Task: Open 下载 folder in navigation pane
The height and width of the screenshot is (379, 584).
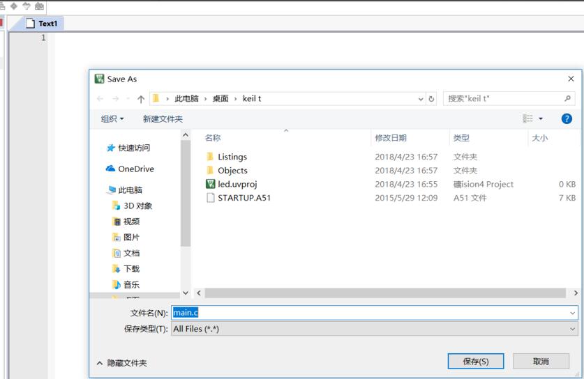Action: tap(131, 268)
